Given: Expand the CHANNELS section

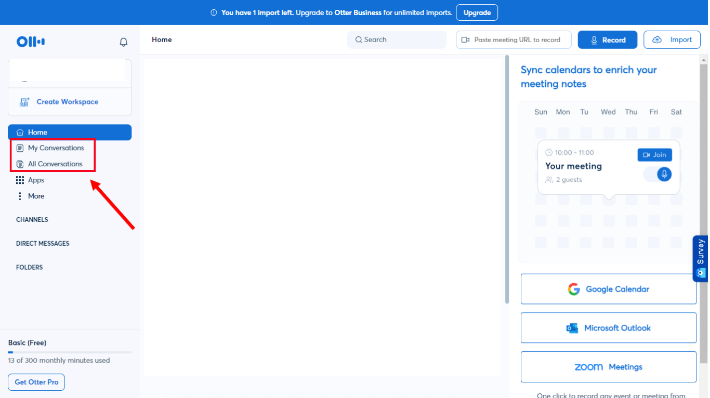Looking at the screenshot, I should point(32,220).
